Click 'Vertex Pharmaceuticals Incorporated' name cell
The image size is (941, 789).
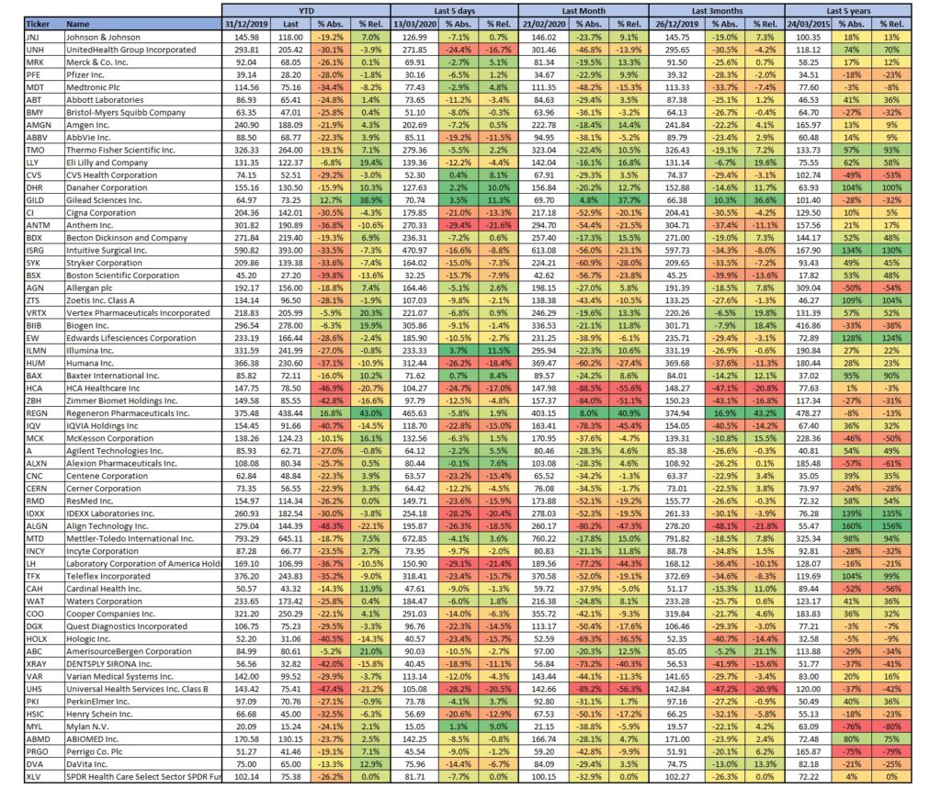pyautogui.click(x=142, y=313)
